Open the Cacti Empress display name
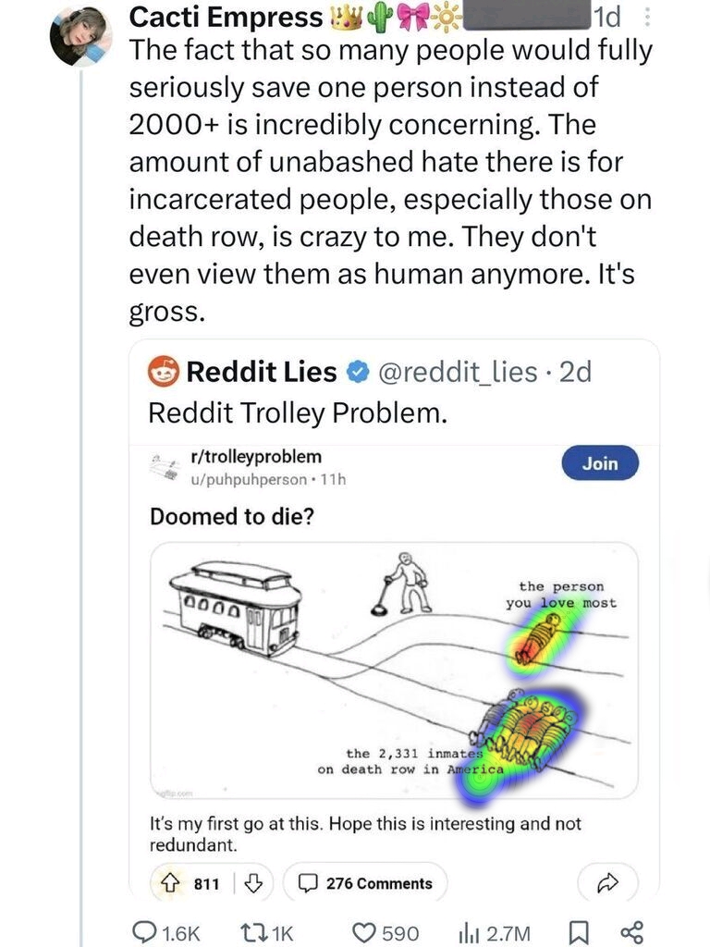Image resolution: width=710 pixels, height=947 pixels. point(225,17)
